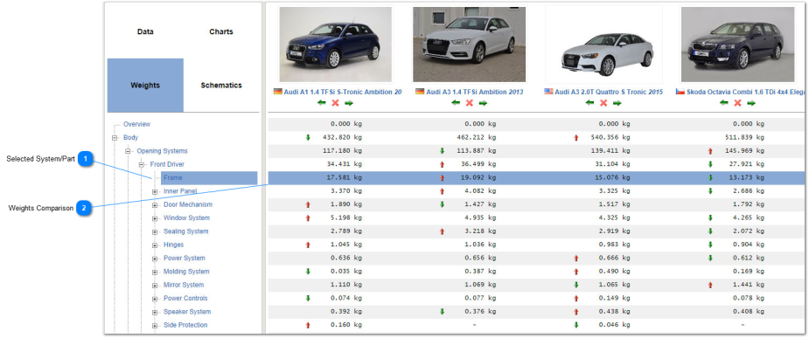Select Speaker System in the tree

click(187, 312)
